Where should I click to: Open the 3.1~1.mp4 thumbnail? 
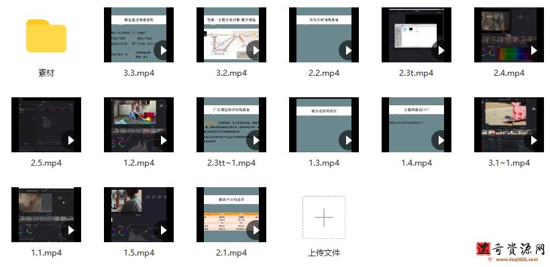coord(509,125)
